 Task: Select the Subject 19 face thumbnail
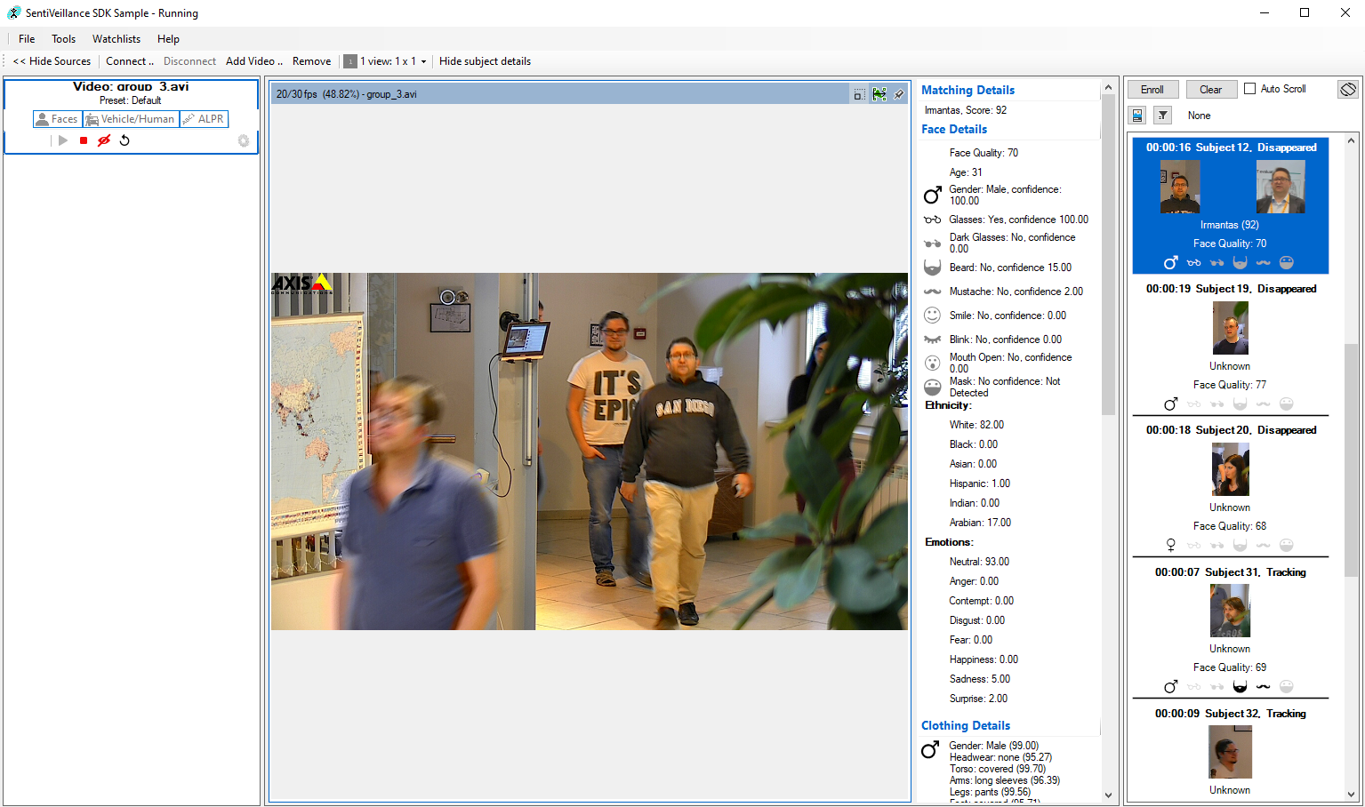tap(1231, 328)
